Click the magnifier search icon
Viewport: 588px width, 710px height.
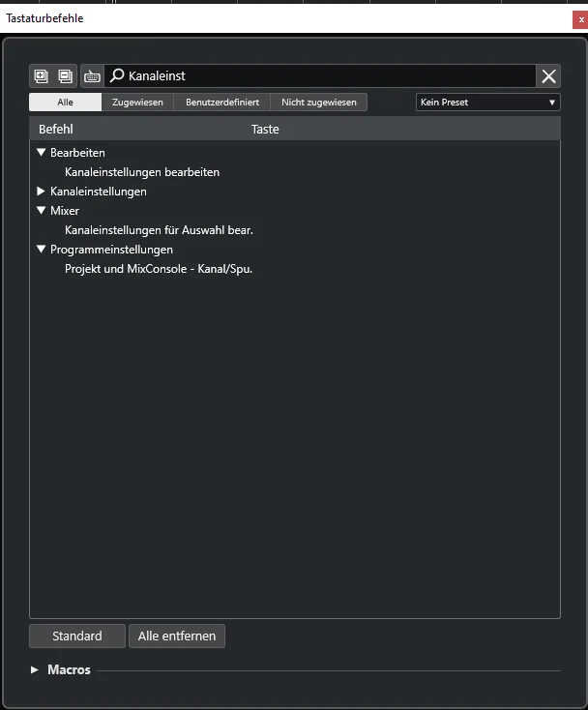pos(117,75)
